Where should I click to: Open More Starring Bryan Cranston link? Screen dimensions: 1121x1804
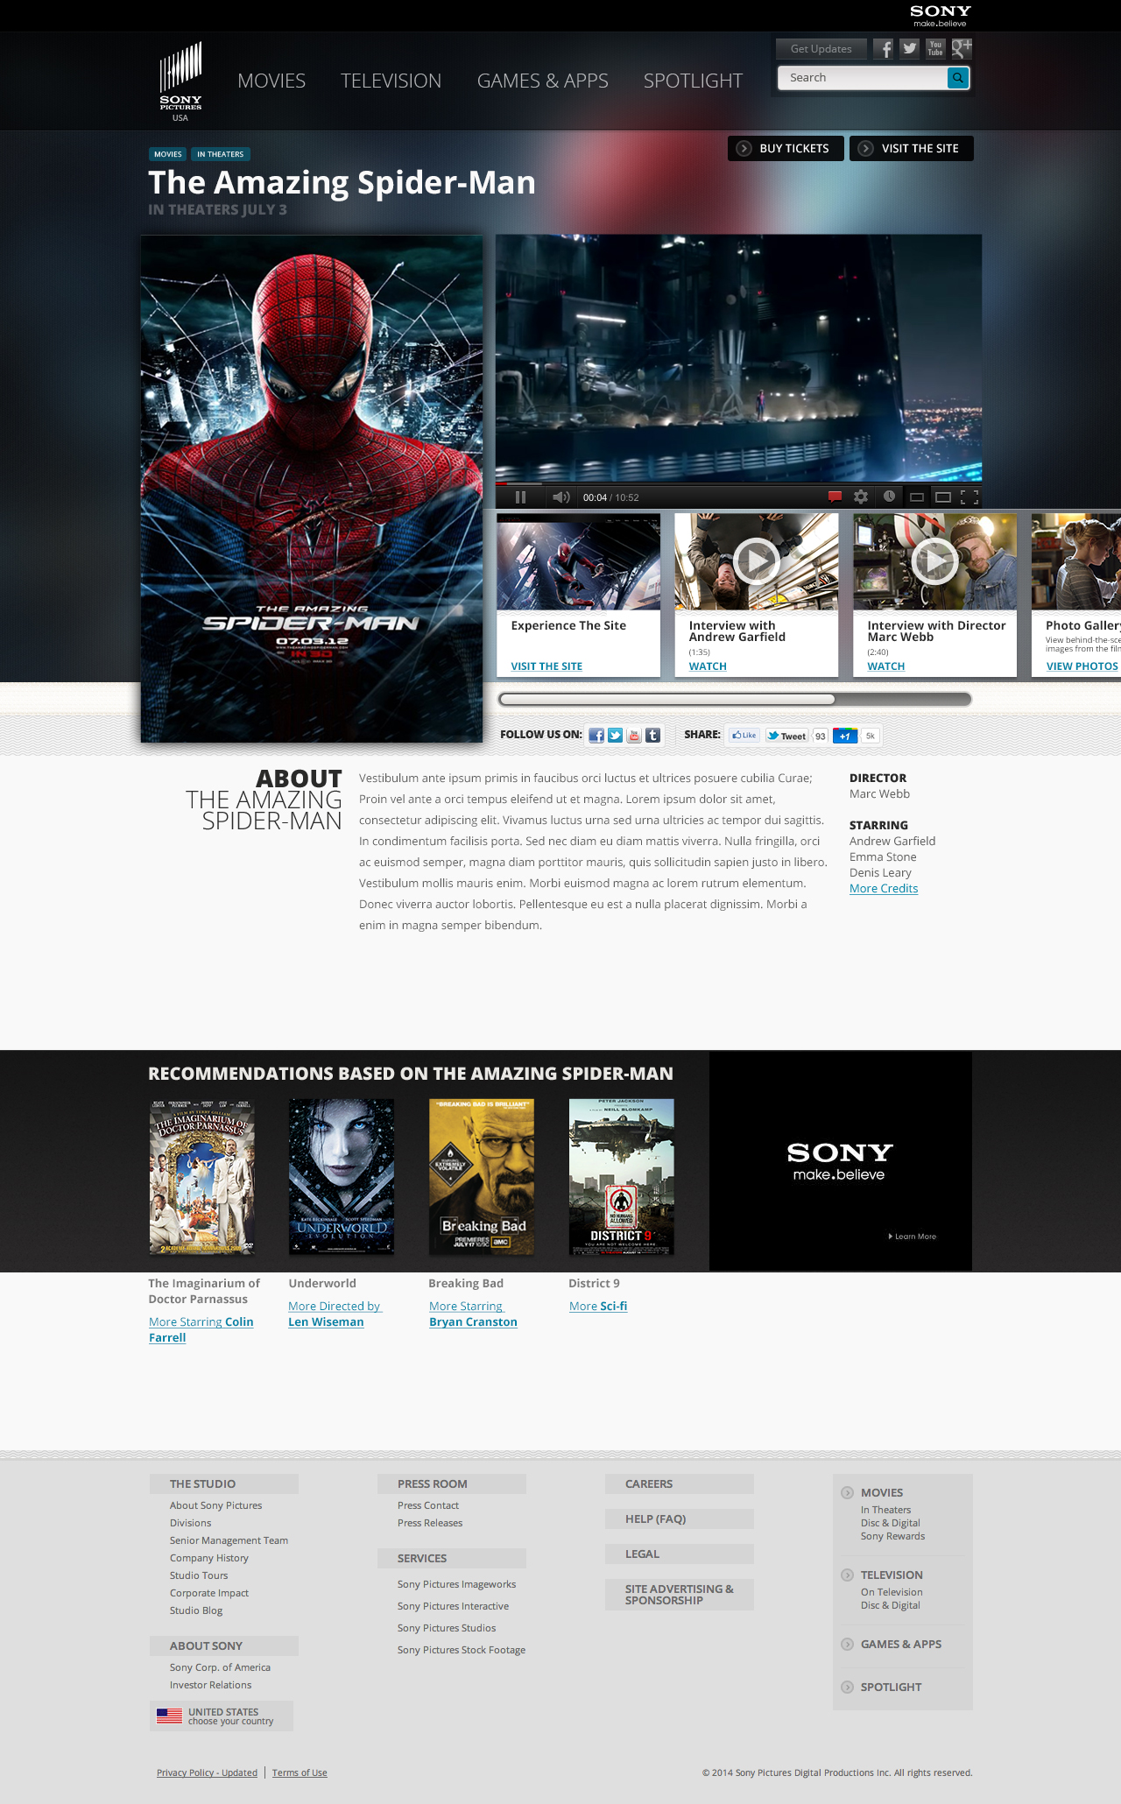[x=473, y=1314]
